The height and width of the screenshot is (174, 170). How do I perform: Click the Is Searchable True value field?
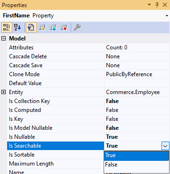coord(133,146)
